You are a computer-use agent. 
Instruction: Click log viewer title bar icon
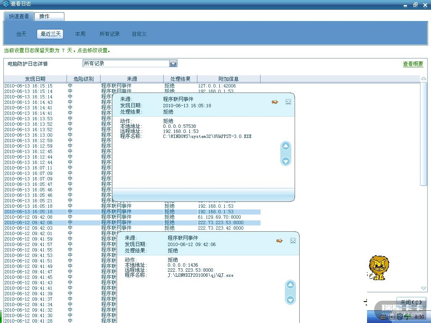point(6,3)
